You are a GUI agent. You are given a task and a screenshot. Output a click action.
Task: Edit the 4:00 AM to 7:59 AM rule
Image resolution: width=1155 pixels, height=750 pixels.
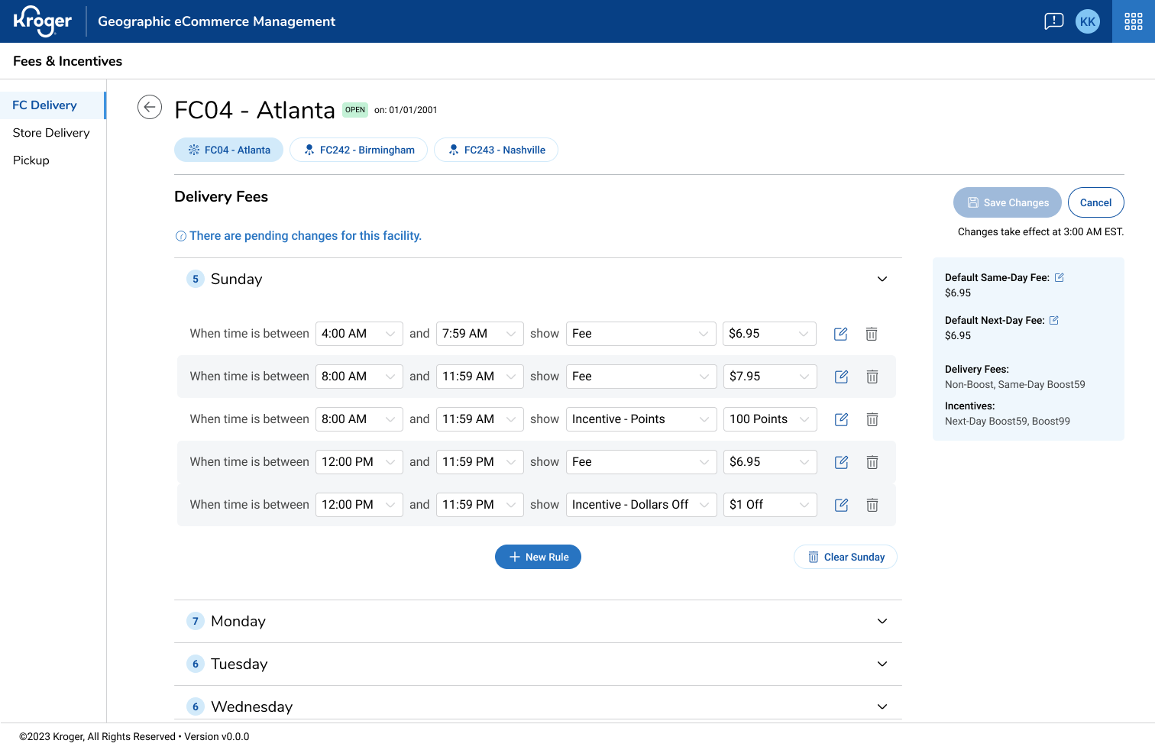point(840,334)
